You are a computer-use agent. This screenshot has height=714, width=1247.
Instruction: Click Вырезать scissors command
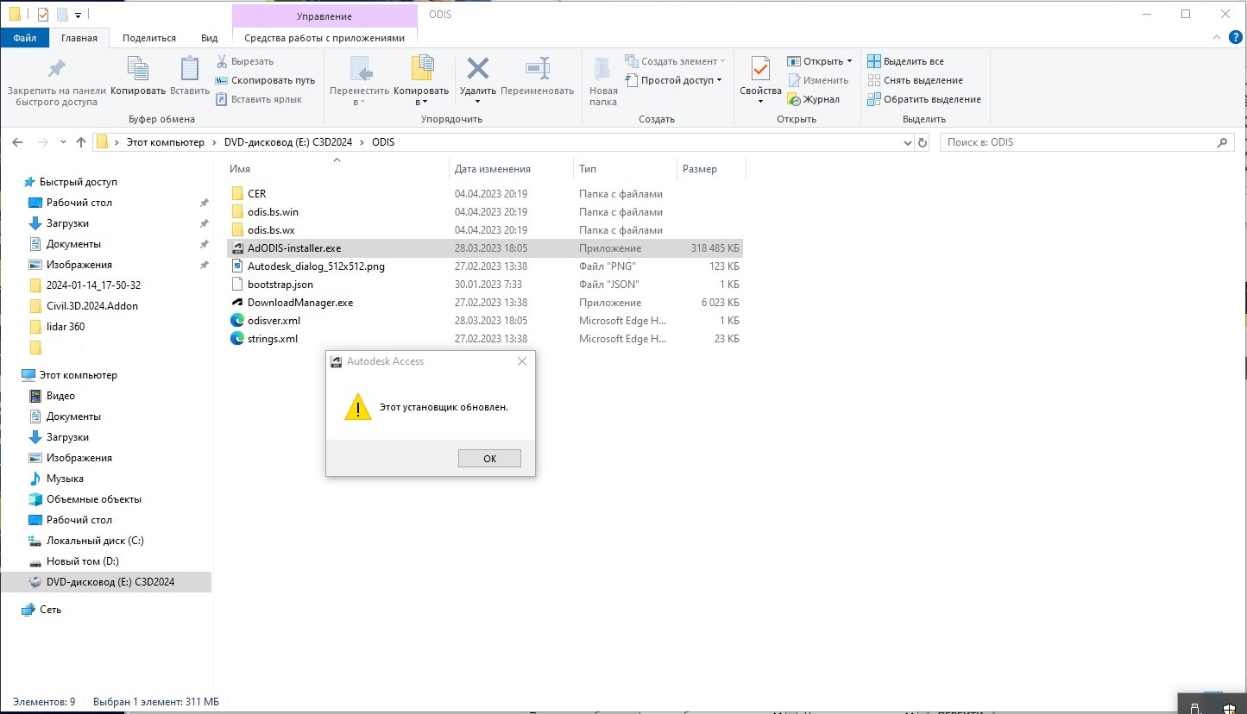click(x=244, y=61)
